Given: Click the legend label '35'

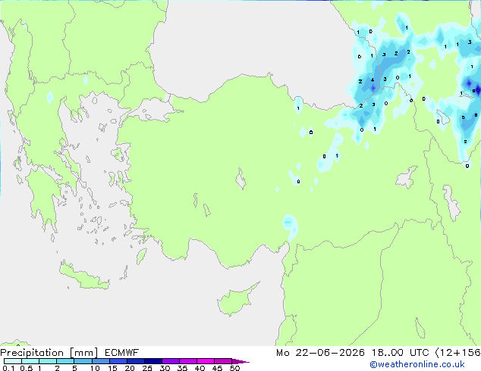Looking at the screenshot, I should pyautogui.click(x=182, y=368).
